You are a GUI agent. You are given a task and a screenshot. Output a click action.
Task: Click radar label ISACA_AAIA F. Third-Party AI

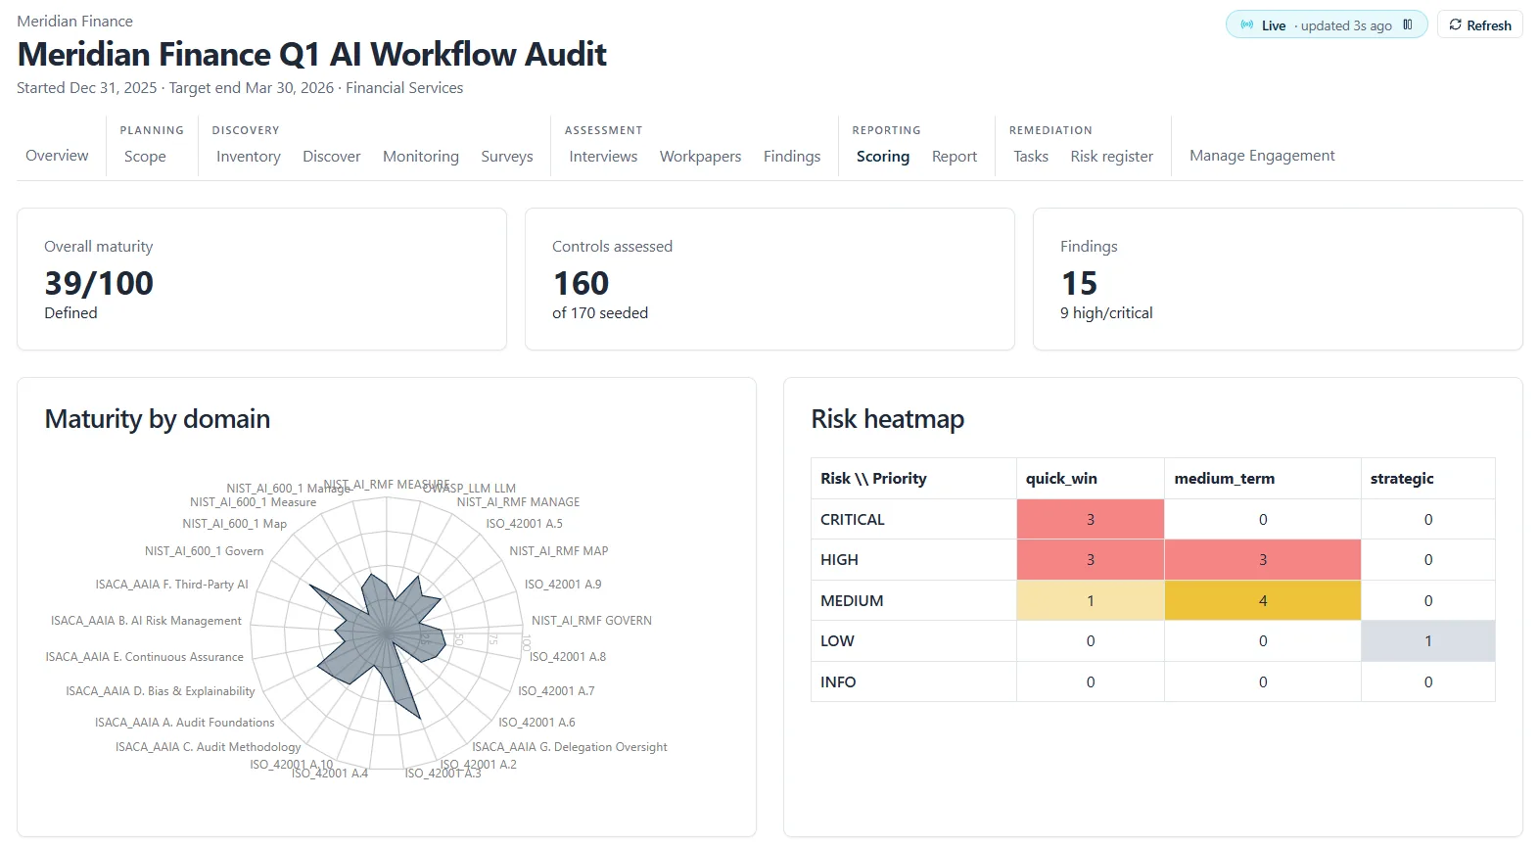pos(171,585)
